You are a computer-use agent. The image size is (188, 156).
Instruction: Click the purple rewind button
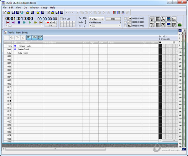(13, 22)
